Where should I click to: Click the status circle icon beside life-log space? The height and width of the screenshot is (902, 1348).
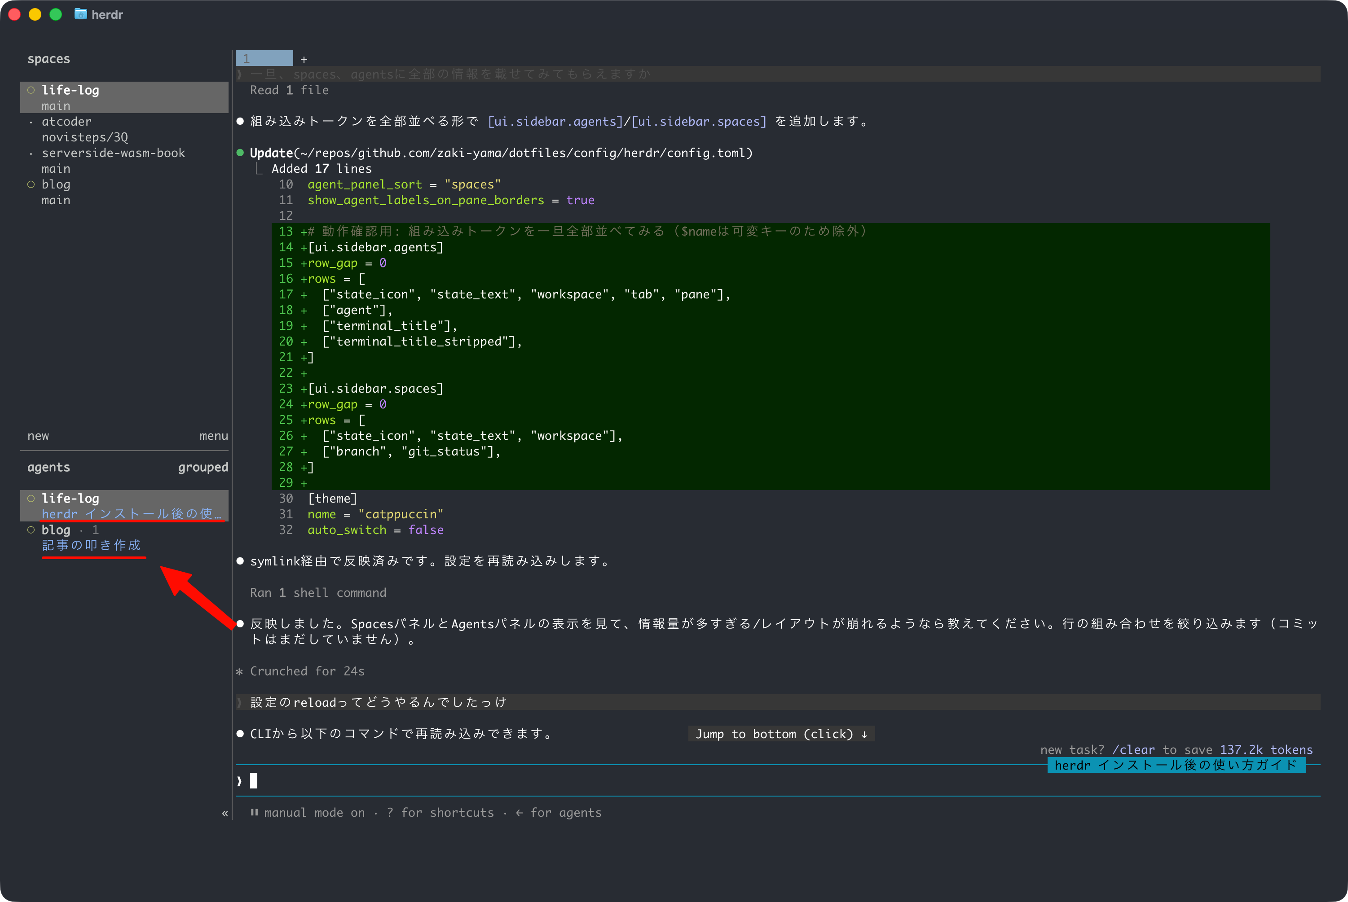[x=31, y=90]
